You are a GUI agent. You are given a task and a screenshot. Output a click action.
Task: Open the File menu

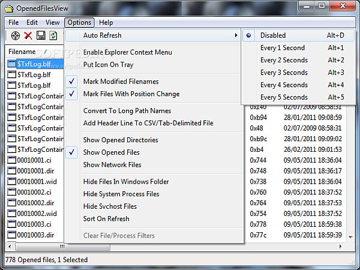[14, 23]
